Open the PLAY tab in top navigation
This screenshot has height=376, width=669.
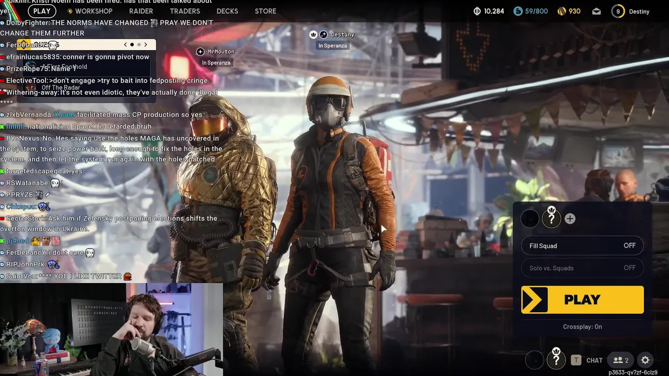click(42, 11)
